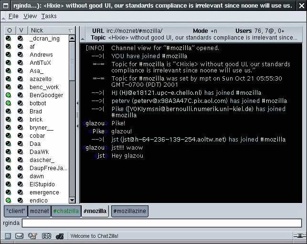
Task: Toggle voice status for _dcran_ing
Action: 21,38
